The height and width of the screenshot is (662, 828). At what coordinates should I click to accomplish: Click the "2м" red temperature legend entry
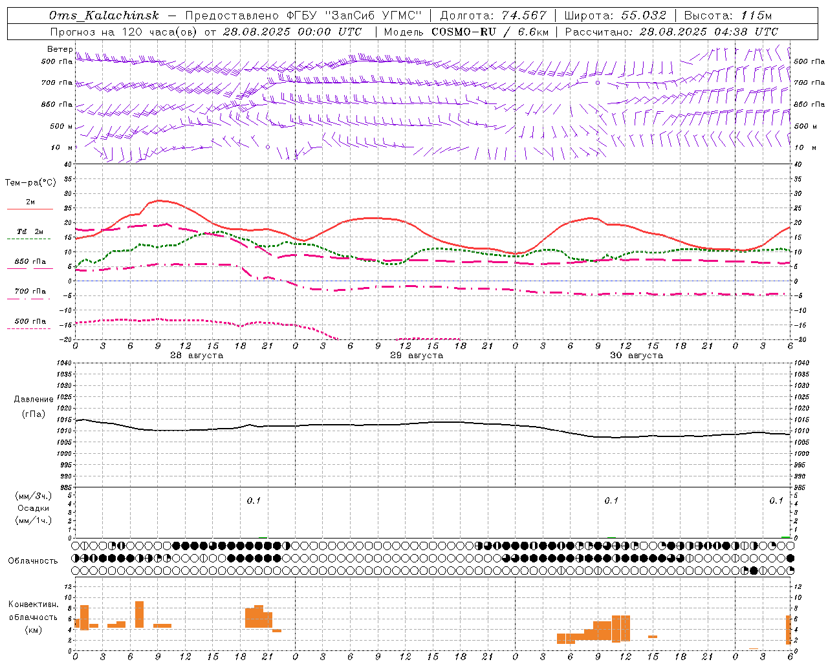point(30,202)
